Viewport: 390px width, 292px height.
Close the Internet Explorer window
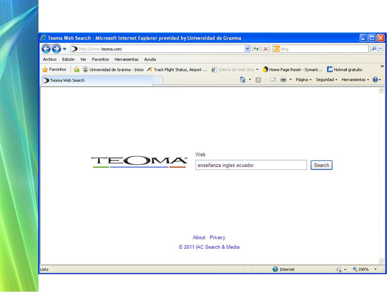coord(381,38)
